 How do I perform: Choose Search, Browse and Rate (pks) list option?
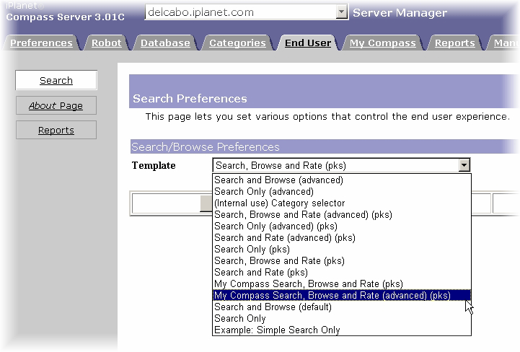click(342, 261)
